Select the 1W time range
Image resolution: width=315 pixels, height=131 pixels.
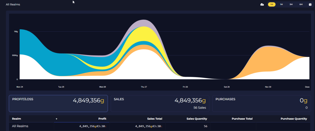coord(272,4)
